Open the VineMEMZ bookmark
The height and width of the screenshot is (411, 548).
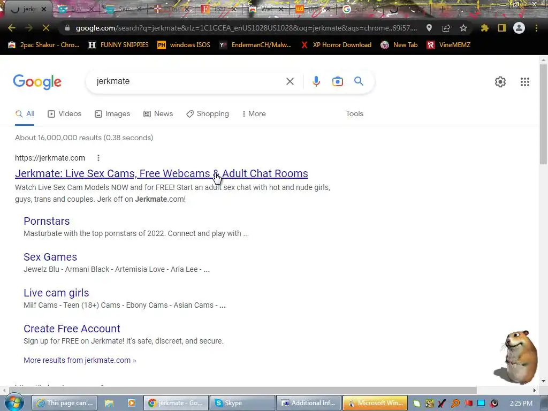[449, 45]
